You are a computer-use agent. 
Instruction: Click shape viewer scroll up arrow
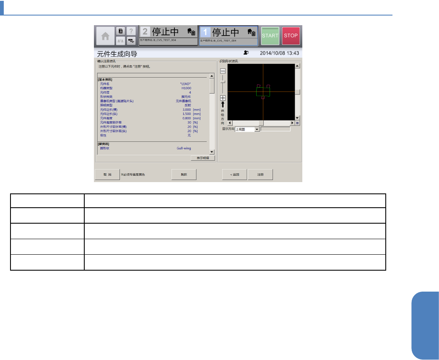[297, 66]
